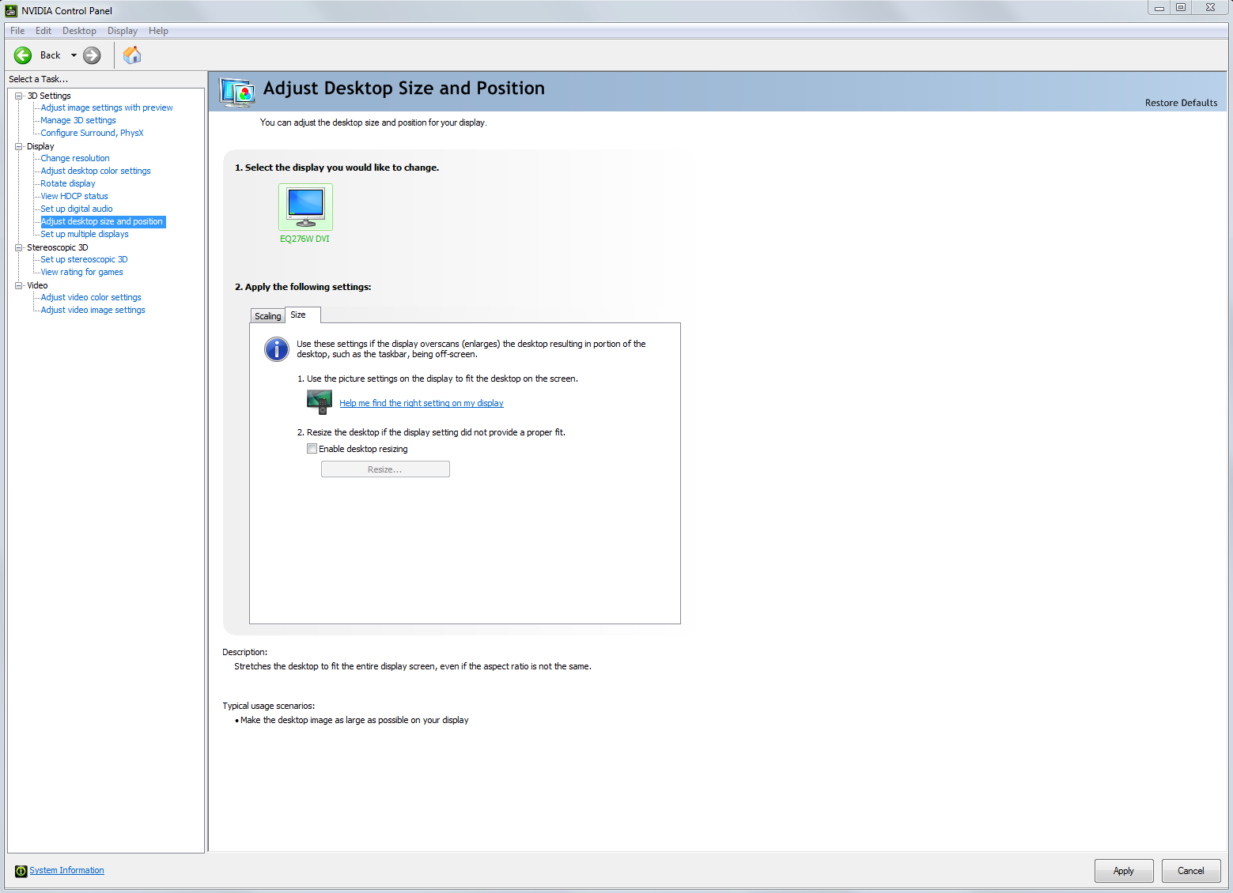Image resolution: width=1233 pixels, height=893 pixels.
Task: Click the green Back arrow icon
Action: (x=23, y=55)
